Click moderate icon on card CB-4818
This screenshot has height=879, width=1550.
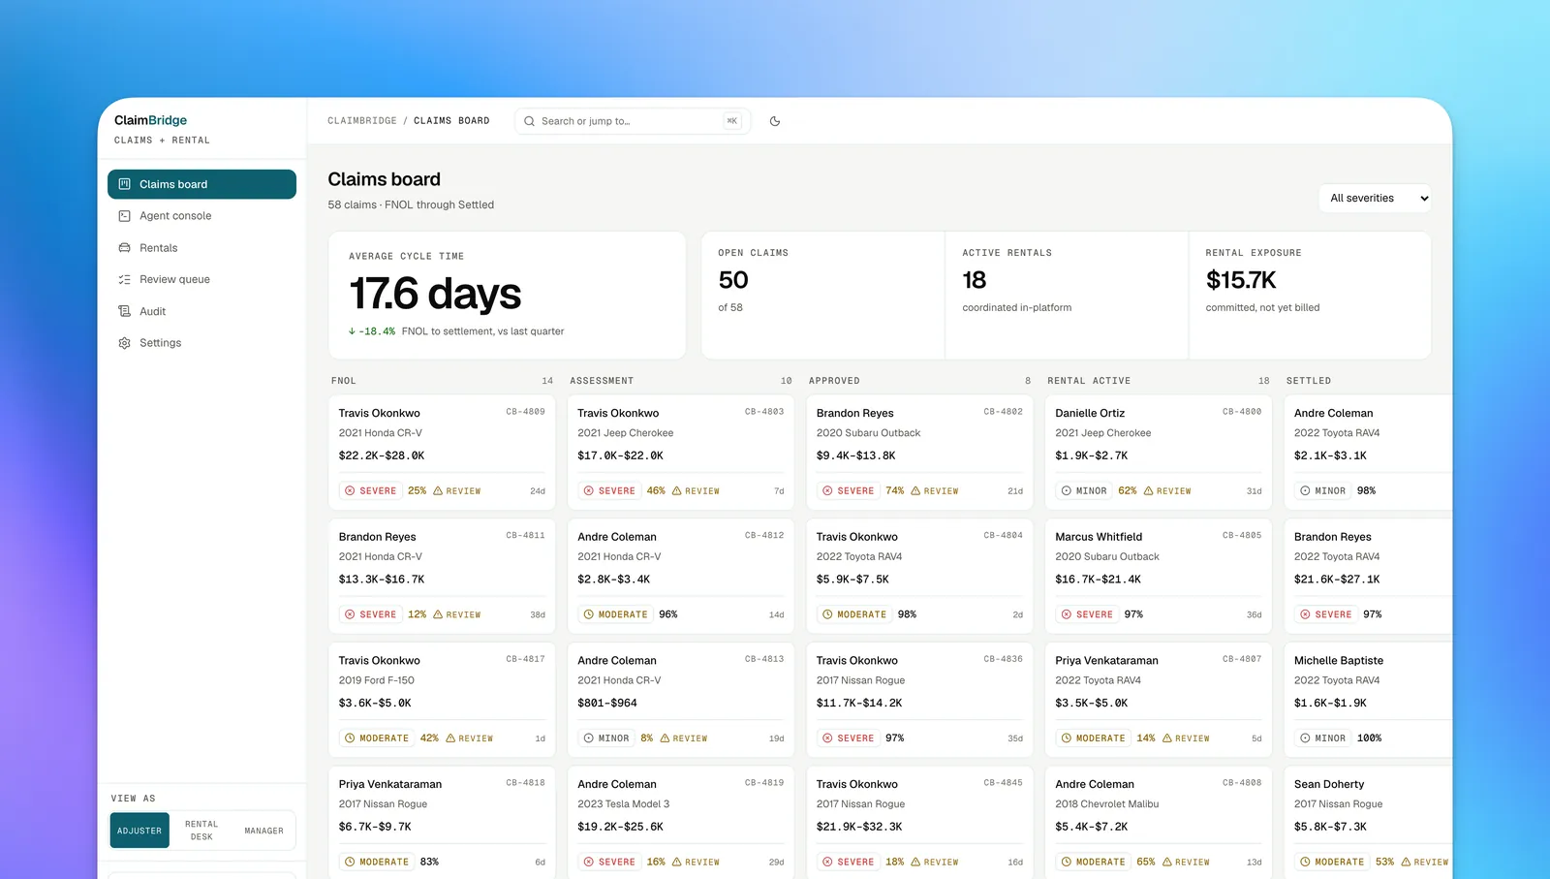pos(350,862)
